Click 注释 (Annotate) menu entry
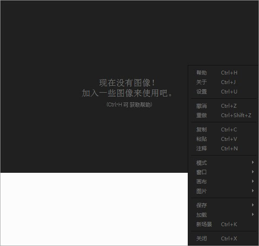This screenshot has width=259, height=246. (x=202, y=149)
